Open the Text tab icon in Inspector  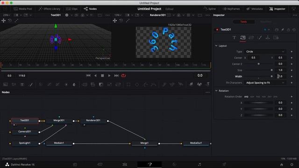coord(234,38)
